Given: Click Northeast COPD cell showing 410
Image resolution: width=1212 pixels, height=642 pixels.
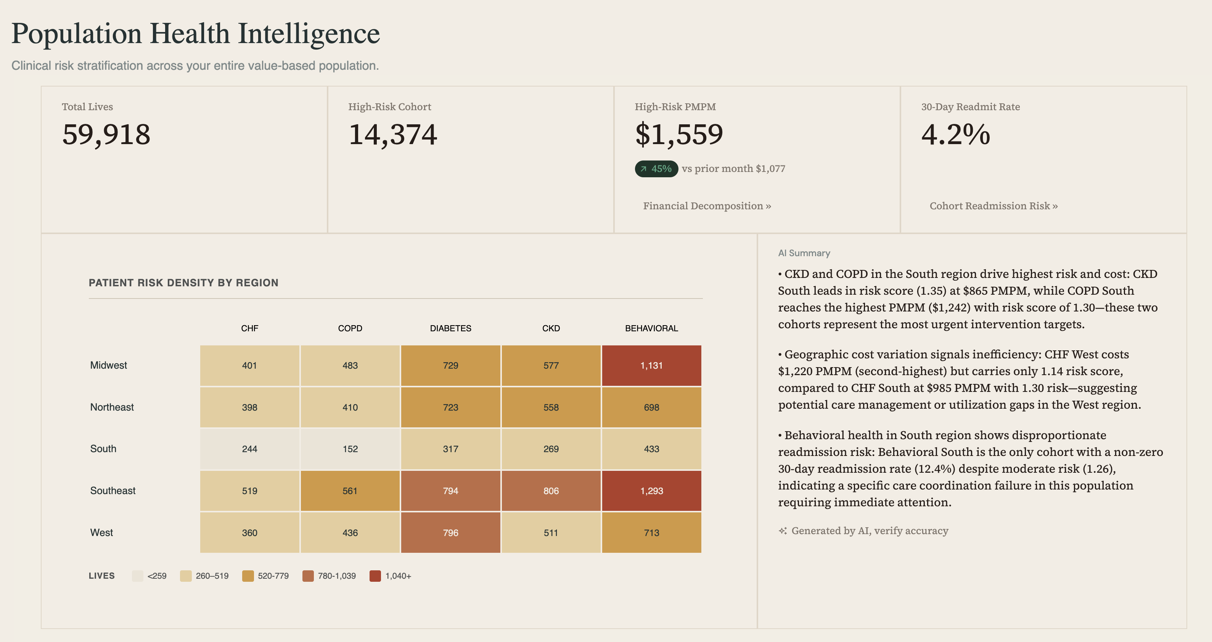Looking at the screenshot, I should coord(350,407).
